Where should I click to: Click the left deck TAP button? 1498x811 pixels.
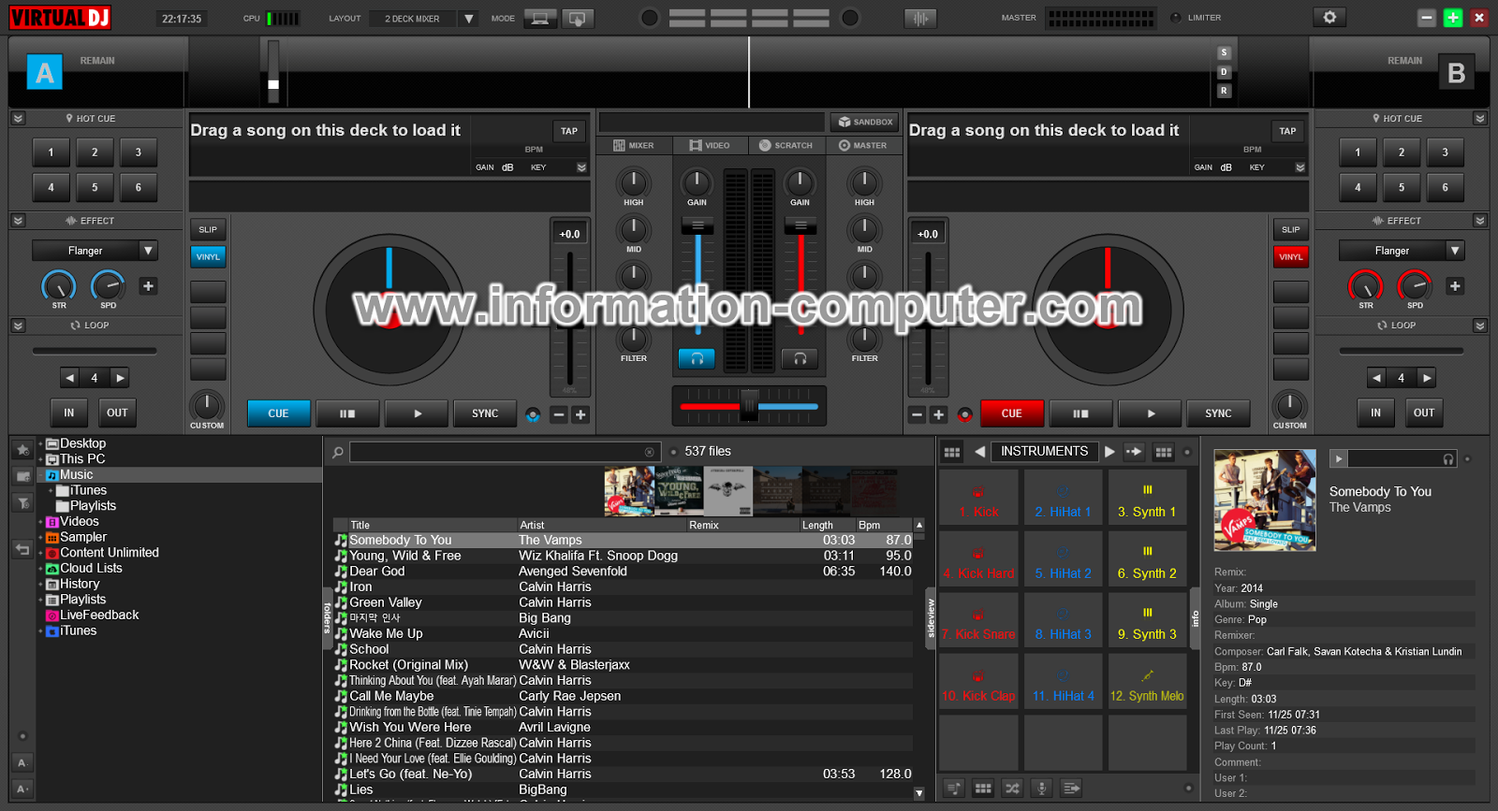[x=569, y=131]
